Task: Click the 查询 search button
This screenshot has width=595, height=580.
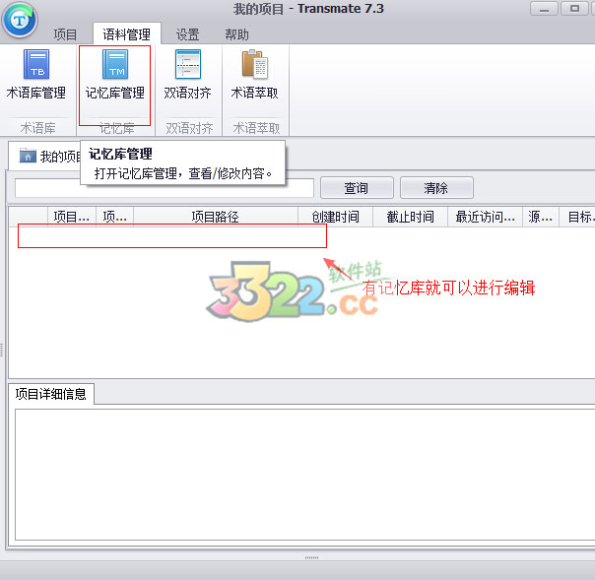Action: (x=357, y=188)
